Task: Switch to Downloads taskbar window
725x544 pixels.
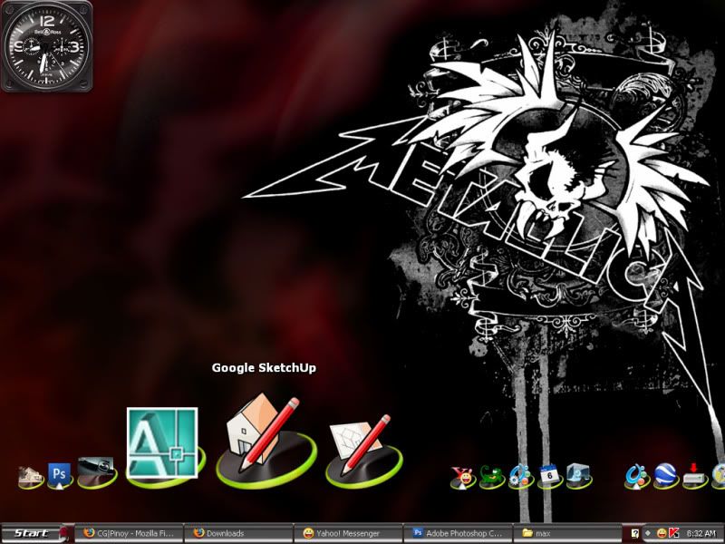Action: 238,533
